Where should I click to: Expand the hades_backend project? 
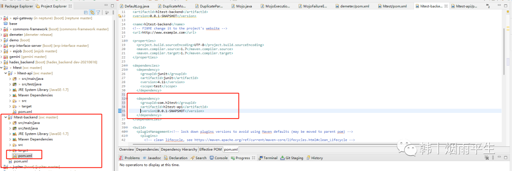click(1, 62)
